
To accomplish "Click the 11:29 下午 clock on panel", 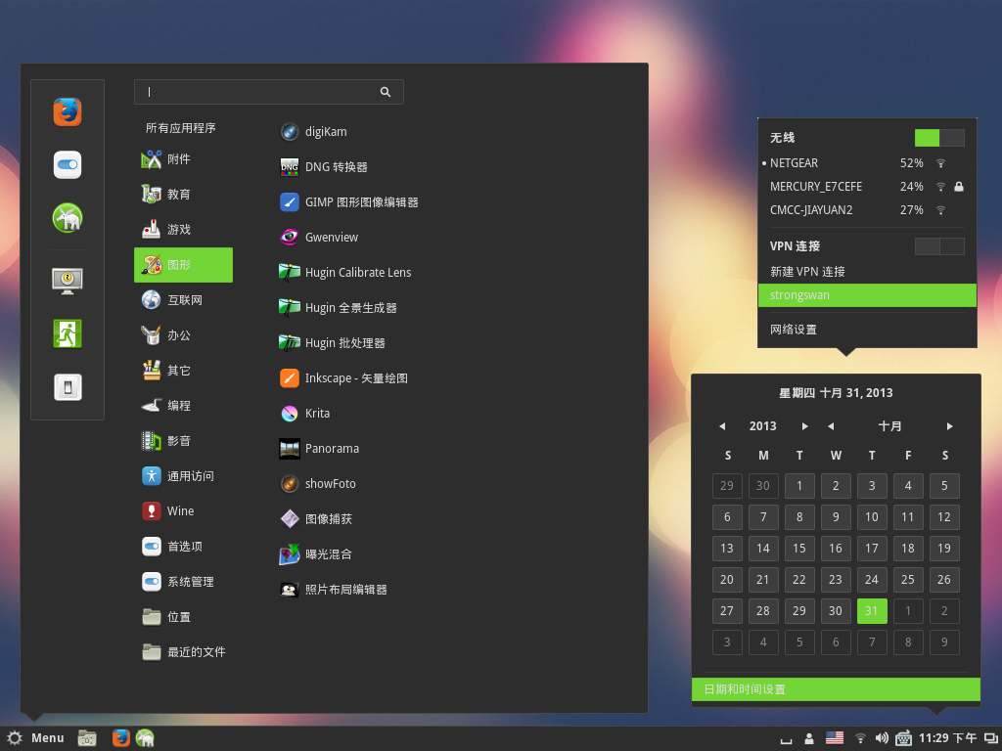I will [x=947, y=738].
